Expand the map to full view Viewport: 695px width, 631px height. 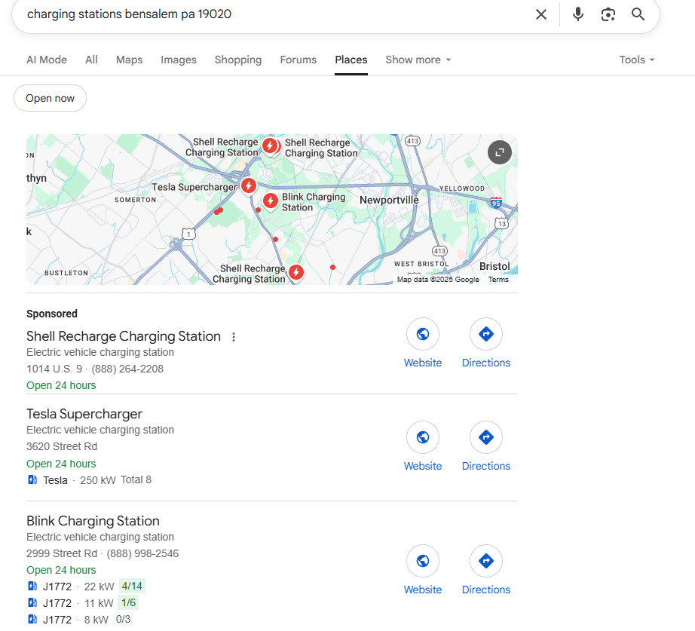(x=500, y=152)
